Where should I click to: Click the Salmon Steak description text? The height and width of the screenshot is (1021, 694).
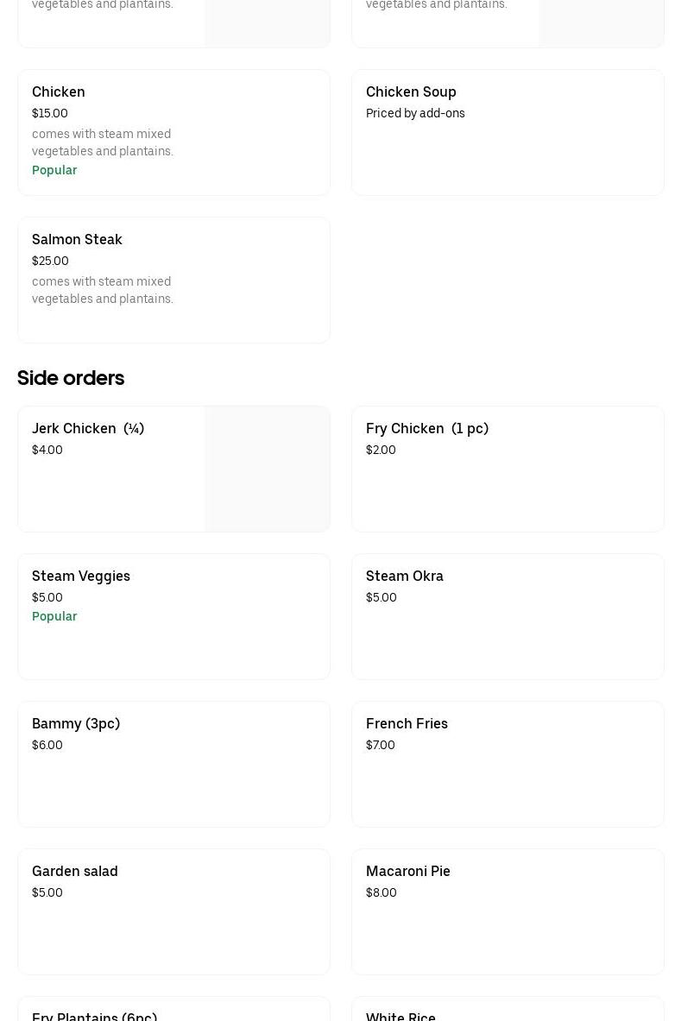coord(103,290)
